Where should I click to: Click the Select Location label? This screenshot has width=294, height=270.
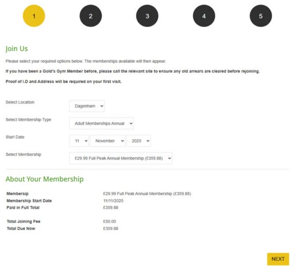20,102
